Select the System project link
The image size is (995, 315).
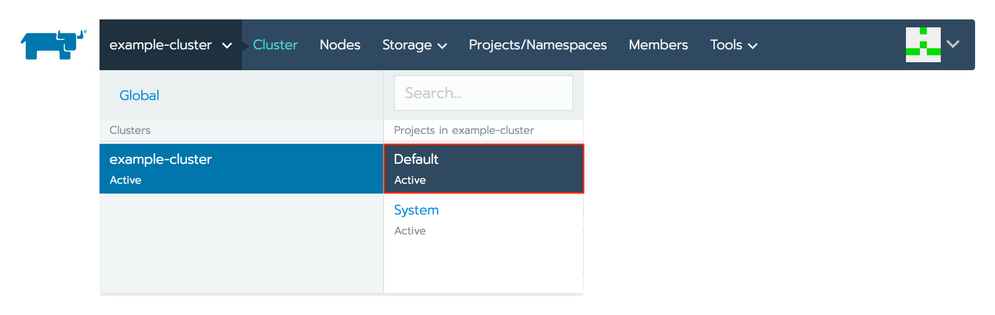pos(416,210)
